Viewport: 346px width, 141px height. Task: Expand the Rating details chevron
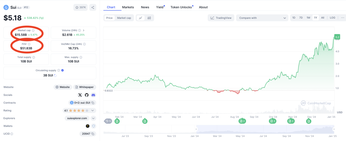(93, 110)
